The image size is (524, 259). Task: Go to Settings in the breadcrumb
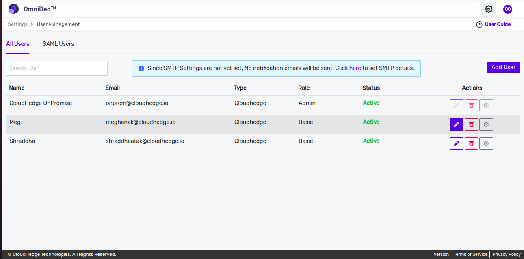click(x=17, y=24)
